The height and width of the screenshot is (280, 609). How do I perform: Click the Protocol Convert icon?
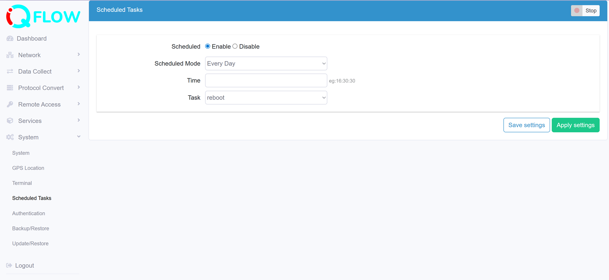[9, 88]
